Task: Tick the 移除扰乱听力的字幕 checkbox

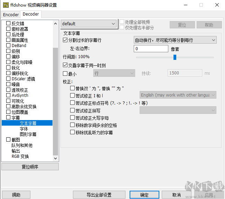Action: coord(72,132)
